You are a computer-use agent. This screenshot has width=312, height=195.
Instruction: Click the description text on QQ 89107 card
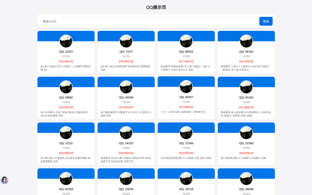(x=183, y=112)
